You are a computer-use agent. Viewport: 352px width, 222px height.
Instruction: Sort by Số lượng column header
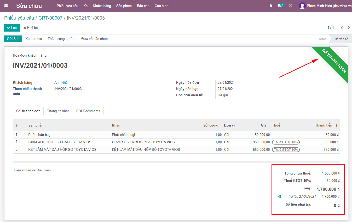click(x=211, y=125)
